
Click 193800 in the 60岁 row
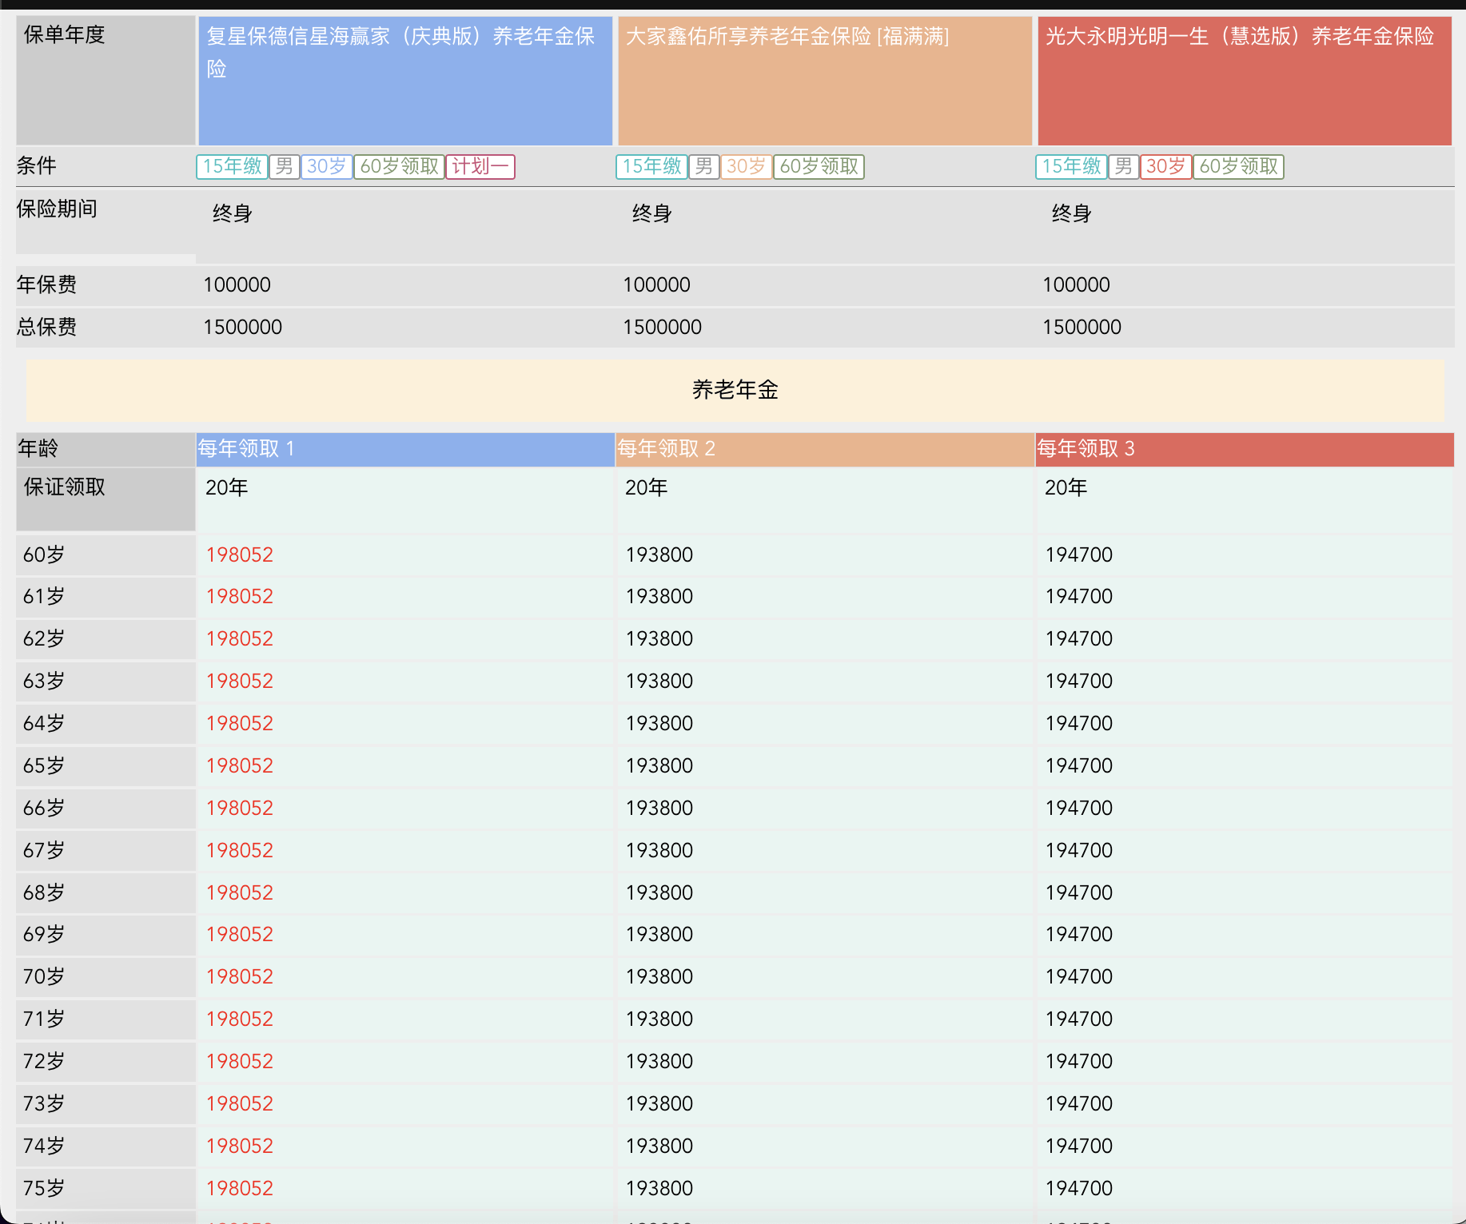point(659,555)
